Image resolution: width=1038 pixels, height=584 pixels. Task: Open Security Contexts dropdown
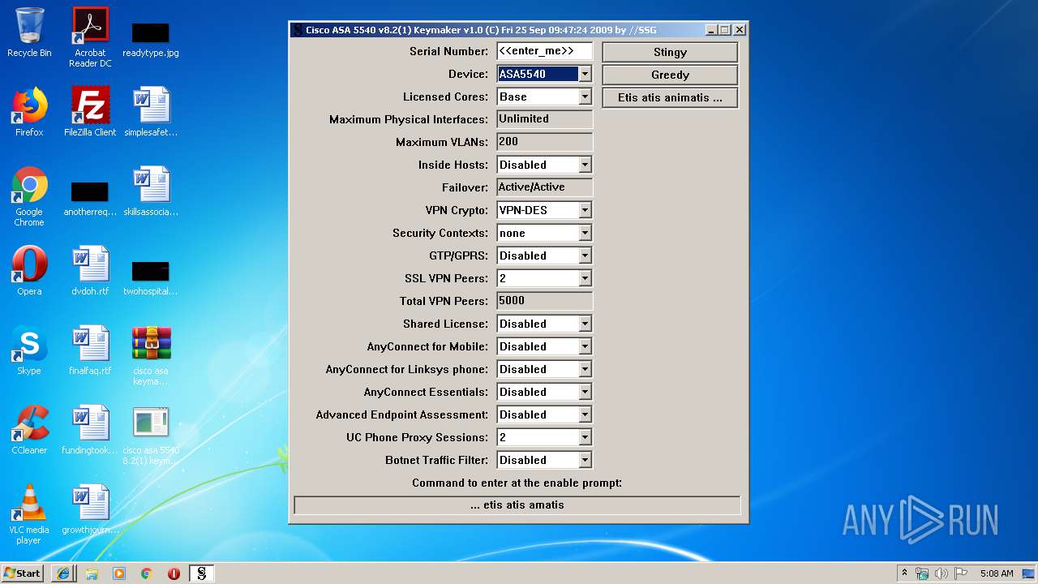pyautogui.click(x=585, y=233)
